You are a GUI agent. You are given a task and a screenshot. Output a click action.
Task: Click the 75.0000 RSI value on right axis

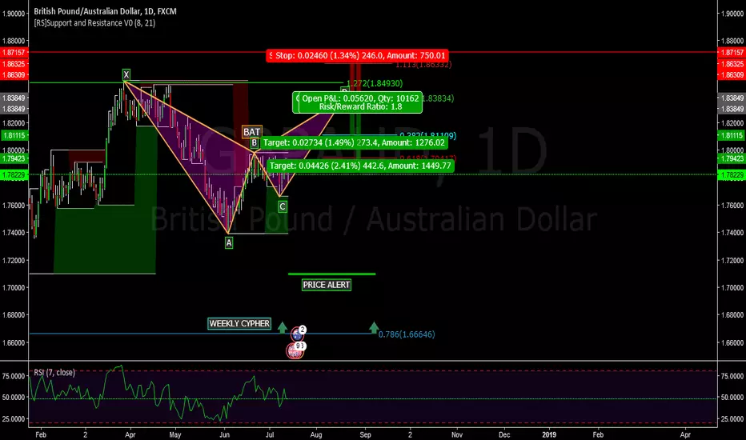[x=732, y=376]
